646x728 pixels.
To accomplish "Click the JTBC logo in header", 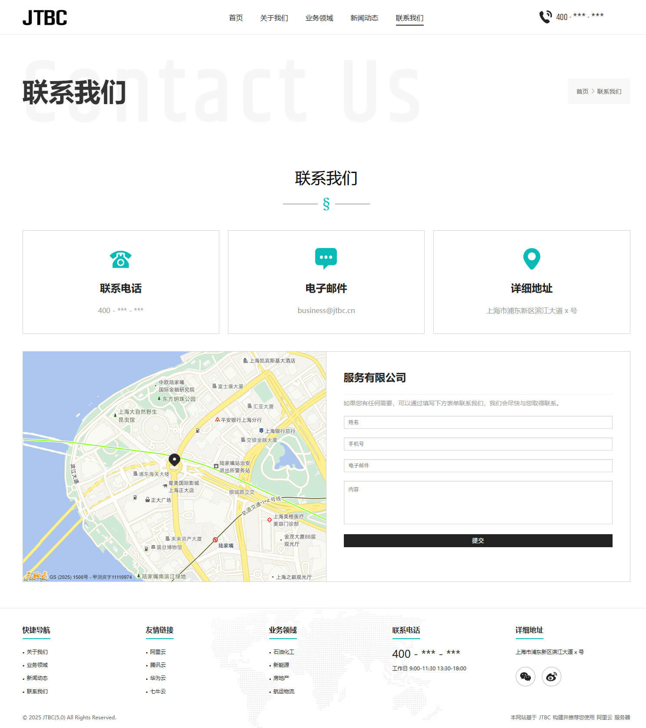I will pos(45,18).
